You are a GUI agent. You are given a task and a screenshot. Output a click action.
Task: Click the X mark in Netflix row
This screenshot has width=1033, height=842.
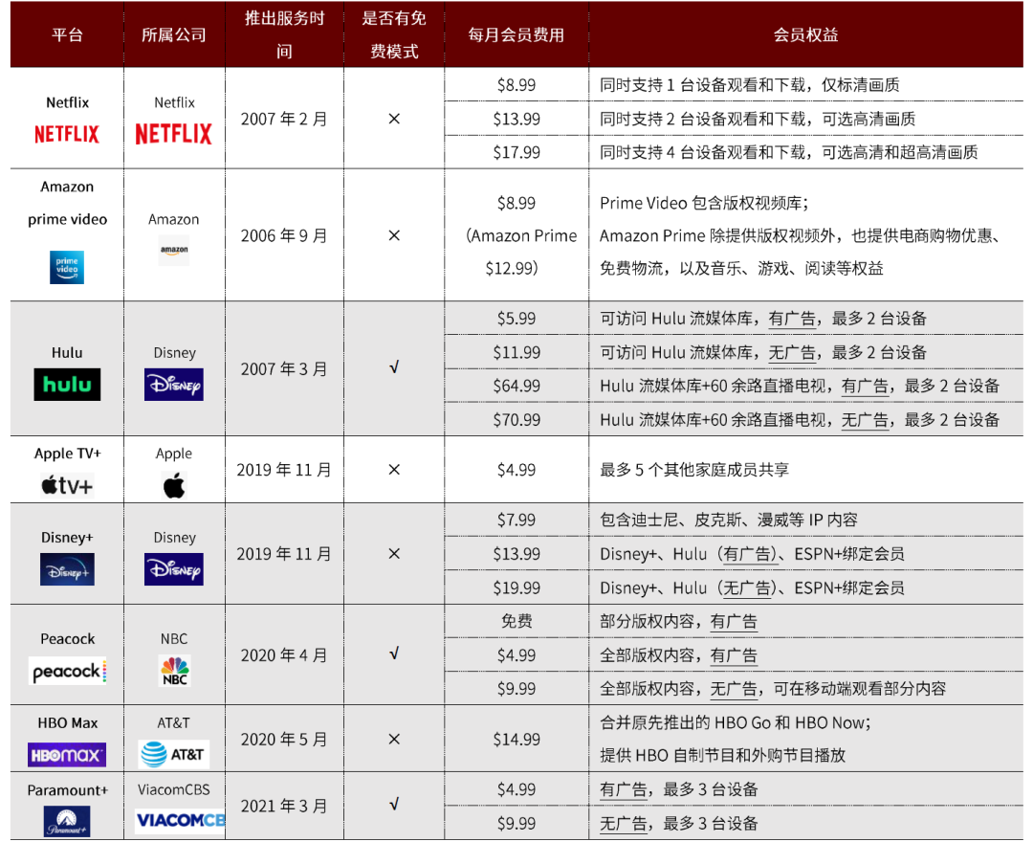[394, 119]
